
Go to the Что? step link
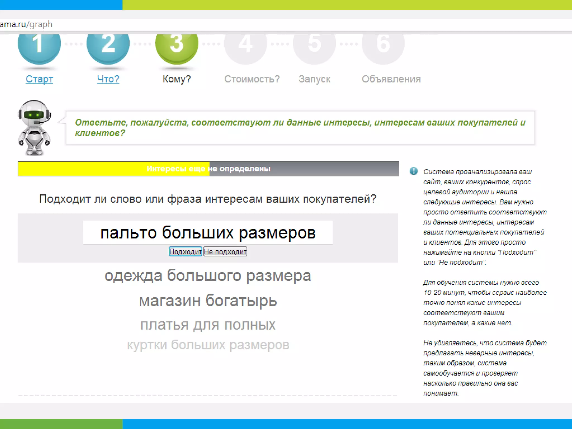(x=108, y=79)
